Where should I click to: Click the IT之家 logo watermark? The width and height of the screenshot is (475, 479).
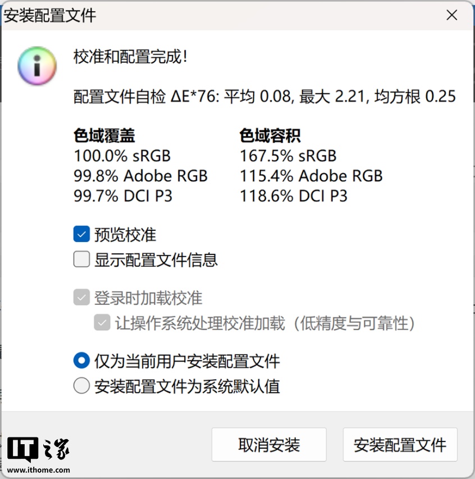(39, 449)
